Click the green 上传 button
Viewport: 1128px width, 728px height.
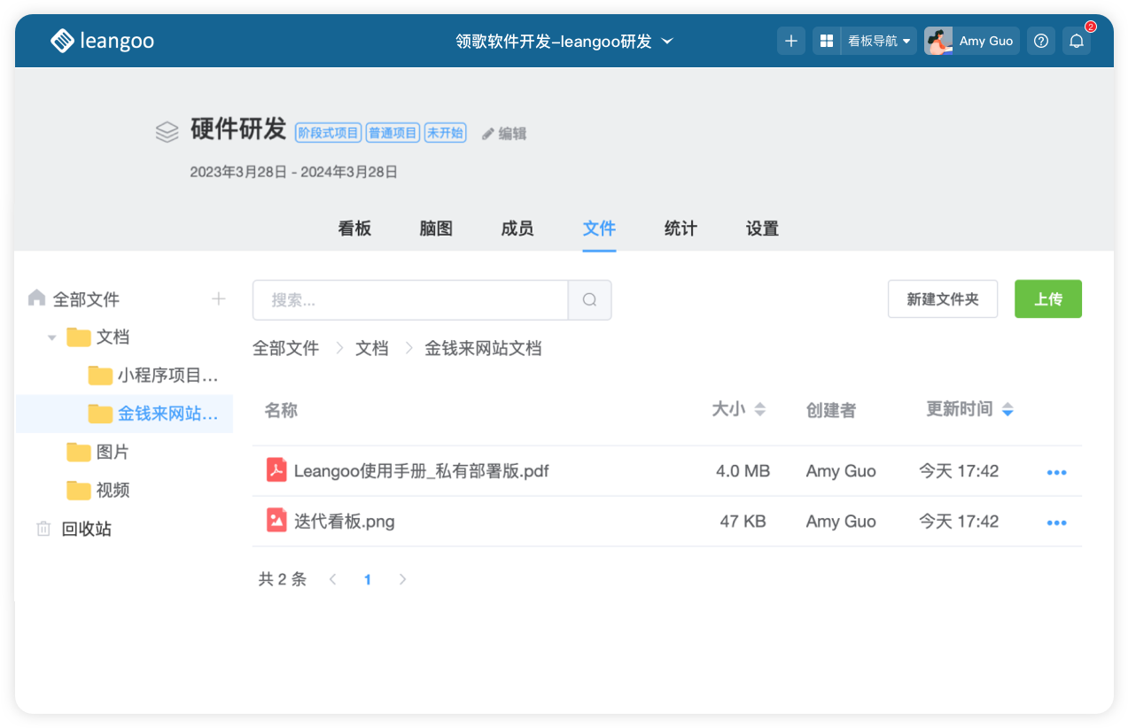(x=1048, y=299)
